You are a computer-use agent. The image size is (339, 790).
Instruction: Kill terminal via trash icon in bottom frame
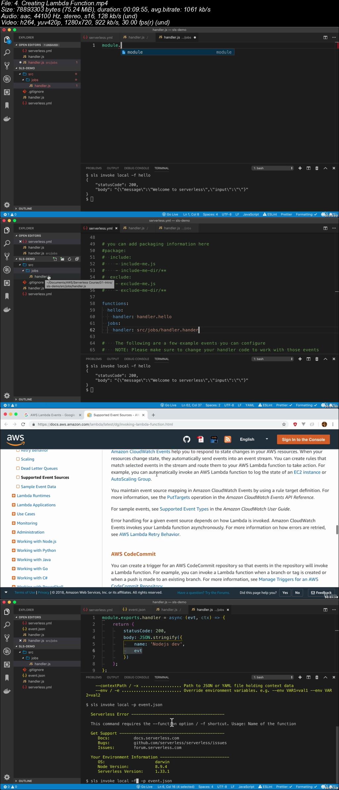click(x=317, y=677)
